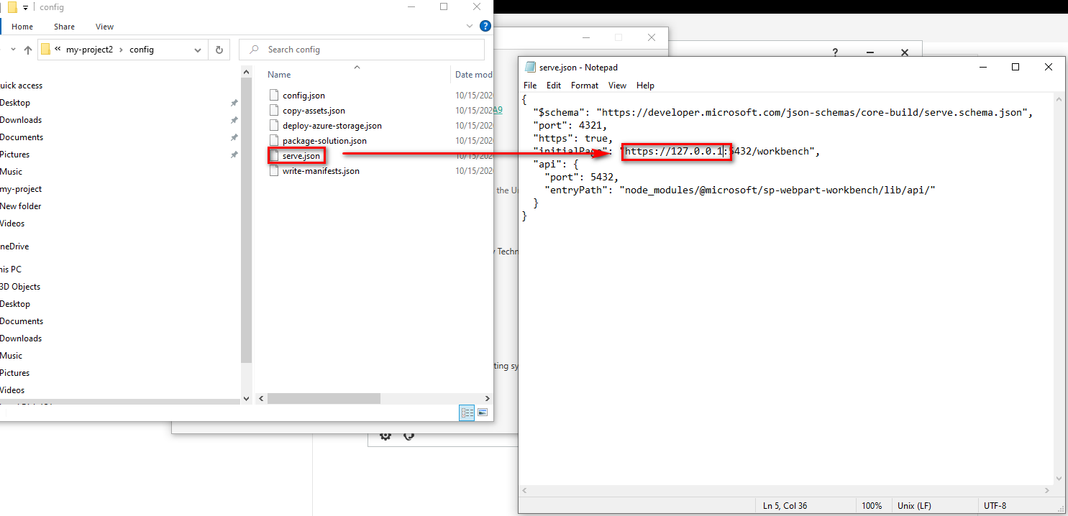
Task: Switch to details view layout icon
Action: point(467,413)
